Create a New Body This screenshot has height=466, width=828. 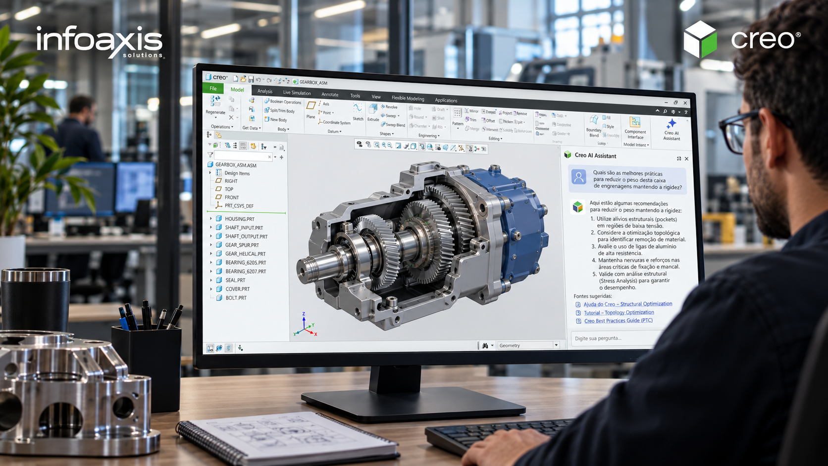276,119
